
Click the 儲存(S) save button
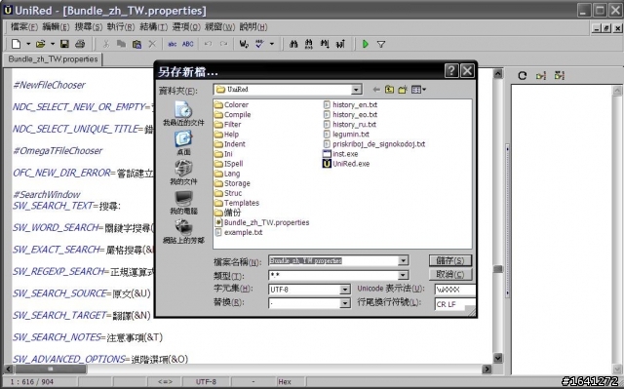point(450,261)
